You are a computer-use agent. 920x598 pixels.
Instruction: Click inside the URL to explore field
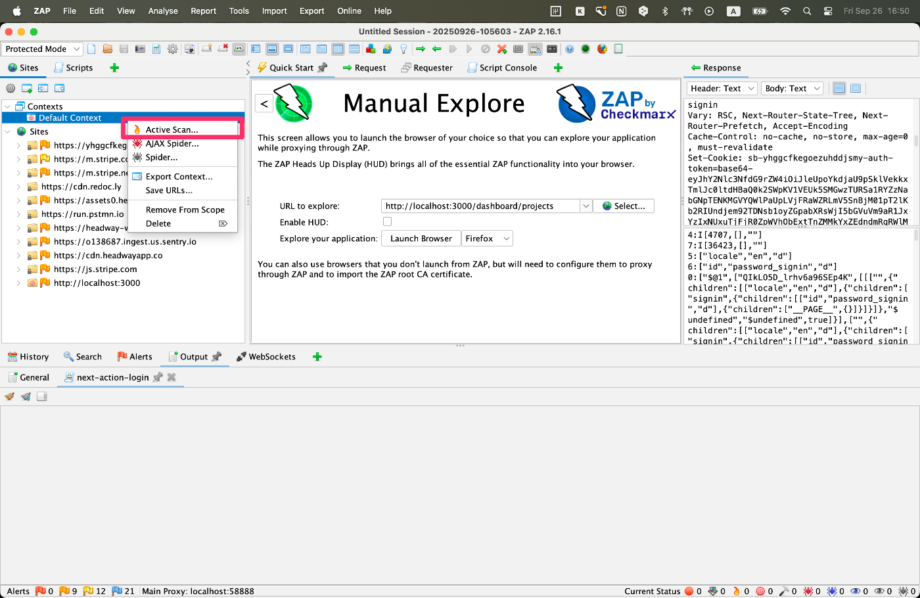pyautogui.click(x=480, y=206)
